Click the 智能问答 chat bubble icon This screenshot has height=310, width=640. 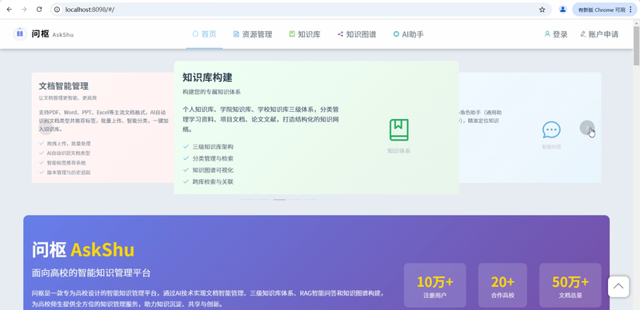pos(551,130)
